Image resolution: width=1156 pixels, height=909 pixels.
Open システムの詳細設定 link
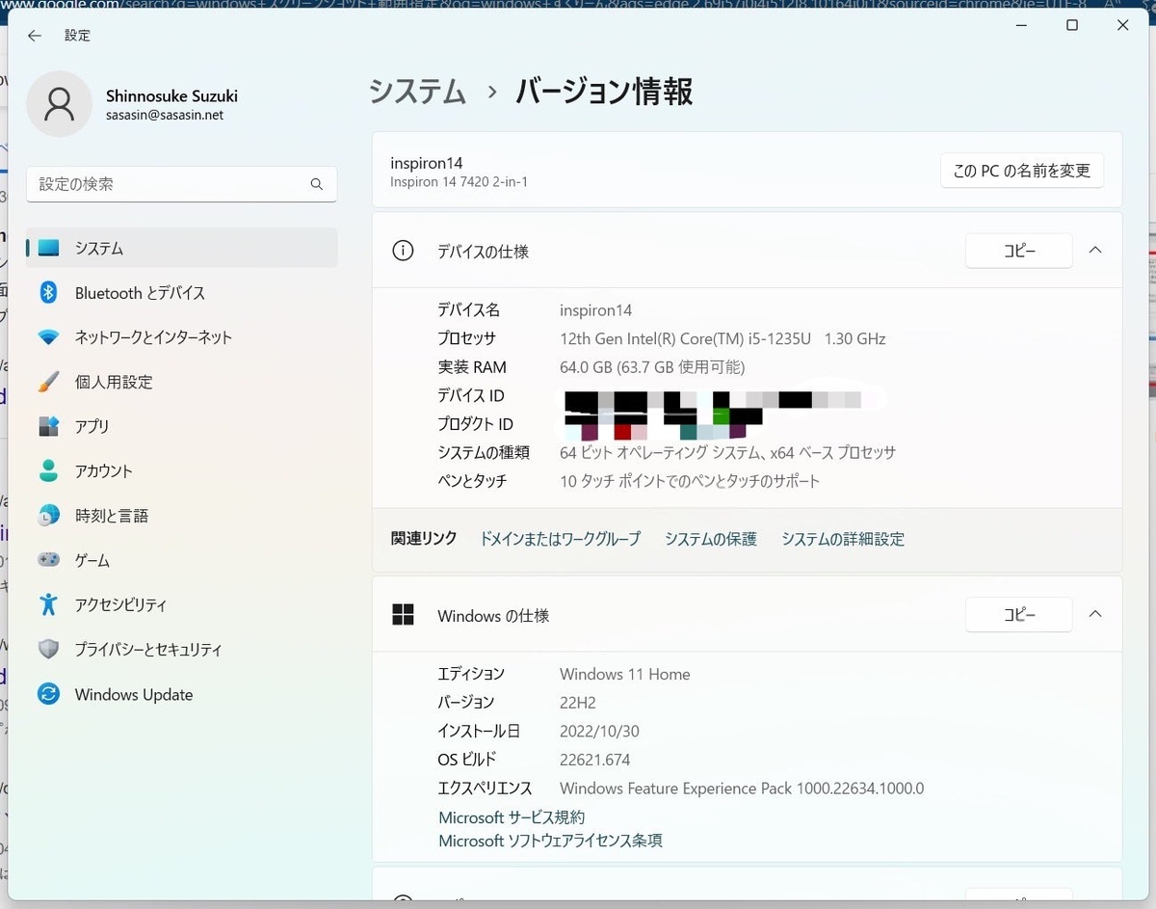click(x=843, y=539)
